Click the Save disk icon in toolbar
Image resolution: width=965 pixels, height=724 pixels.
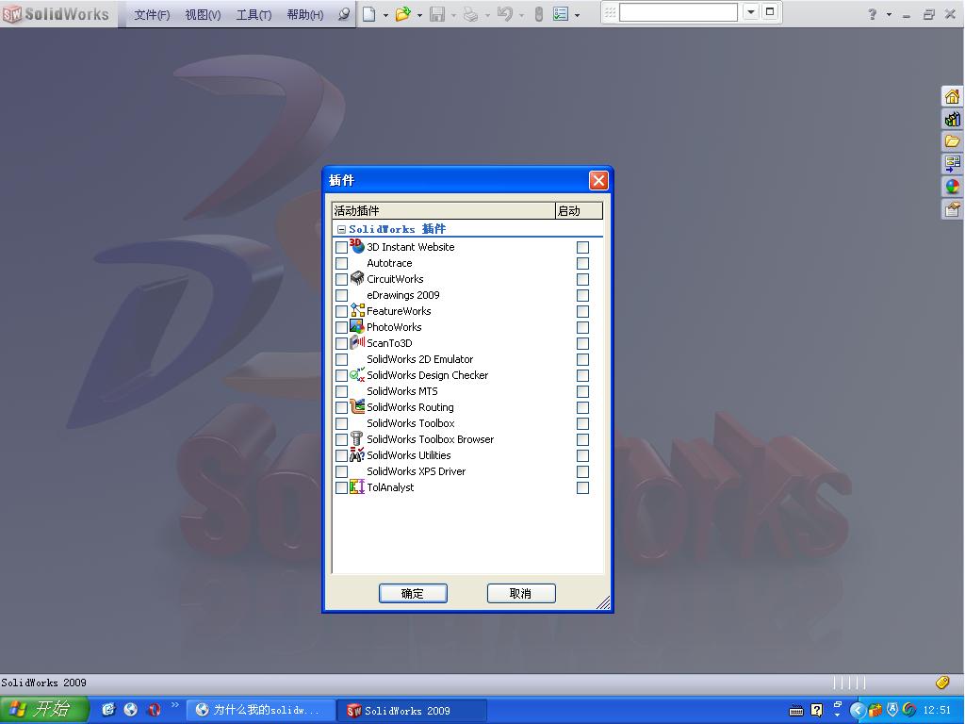pos(437,13)
